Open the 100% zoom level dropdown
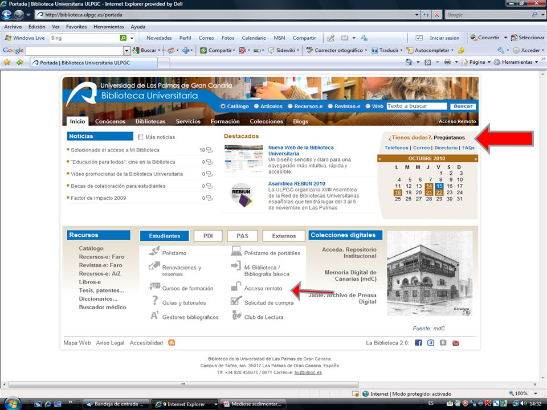547x410 pixels. click(536, 393)
